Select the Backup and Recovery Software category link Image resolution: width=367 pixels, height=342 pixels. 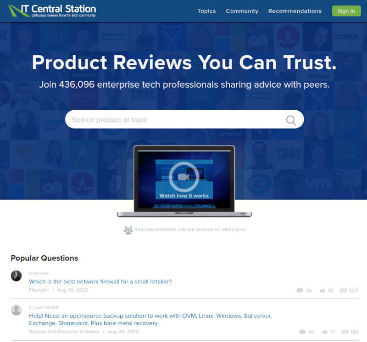click(64, 331)
